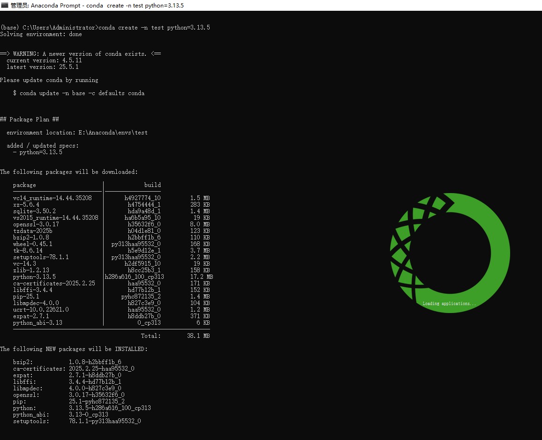
Task: Click the 'setuptools-78.1.1' package name in download table
Action: tap(41, 257)
